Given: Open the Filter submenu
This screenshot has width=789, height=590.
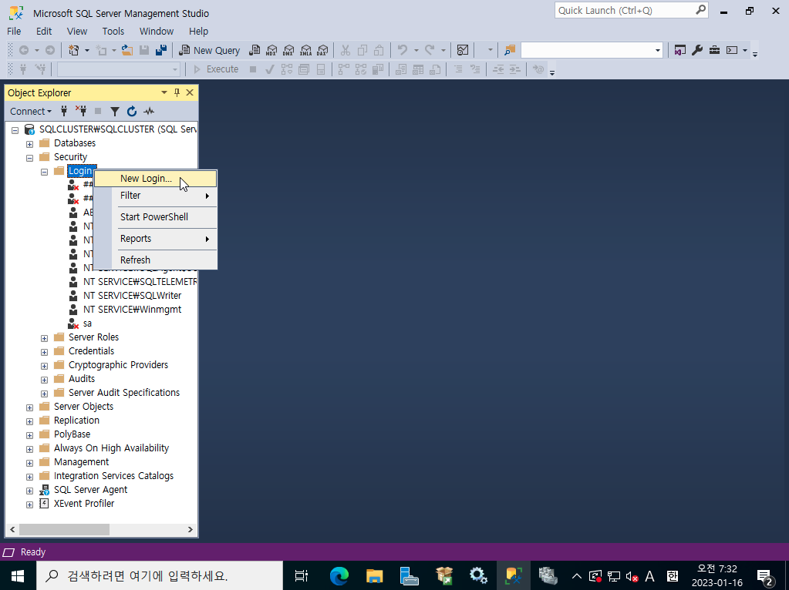Looking at the screenshot, I should (156, 196).
